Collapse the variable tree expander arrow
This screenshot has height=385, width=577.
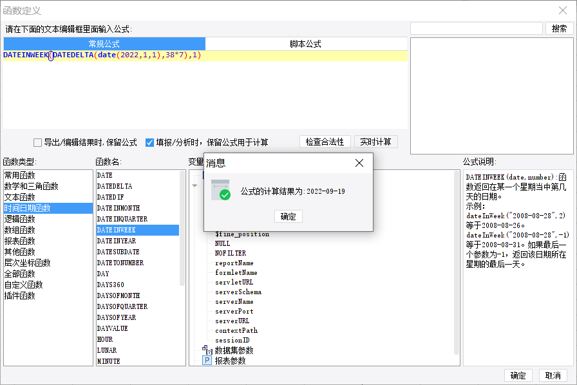click(x=194, y=185)
